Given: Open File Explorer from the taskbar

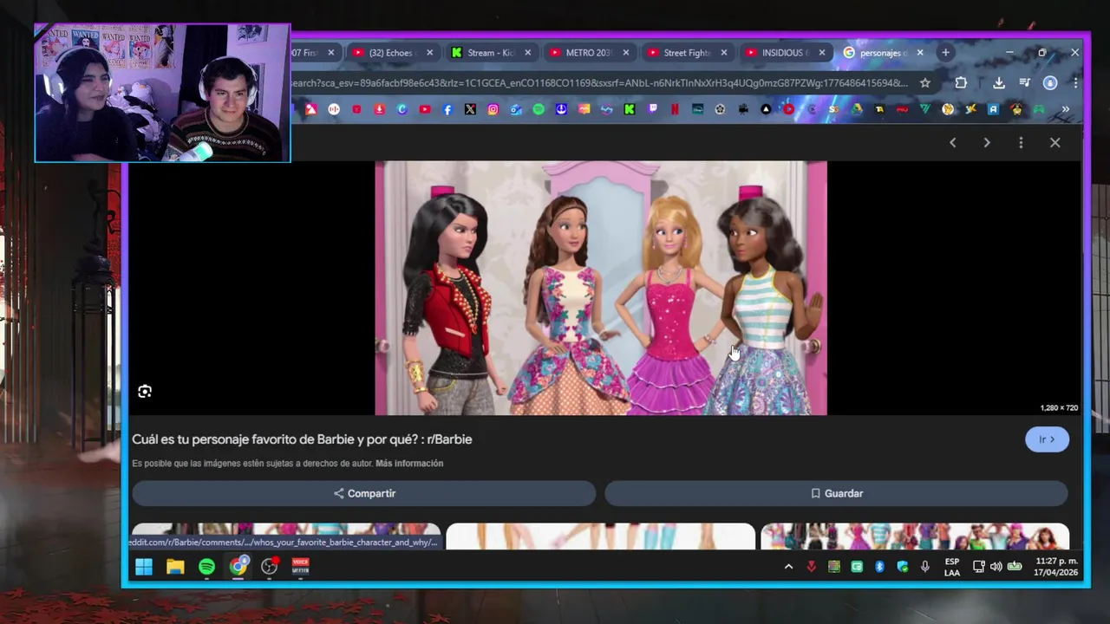Looking at the screenshot, I should (175, 567).
